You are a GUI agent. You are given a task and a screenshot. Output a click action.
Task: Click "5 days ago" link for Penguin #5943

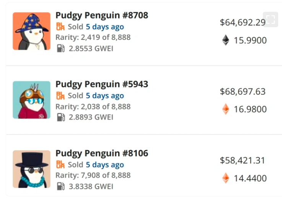point(104,96)
